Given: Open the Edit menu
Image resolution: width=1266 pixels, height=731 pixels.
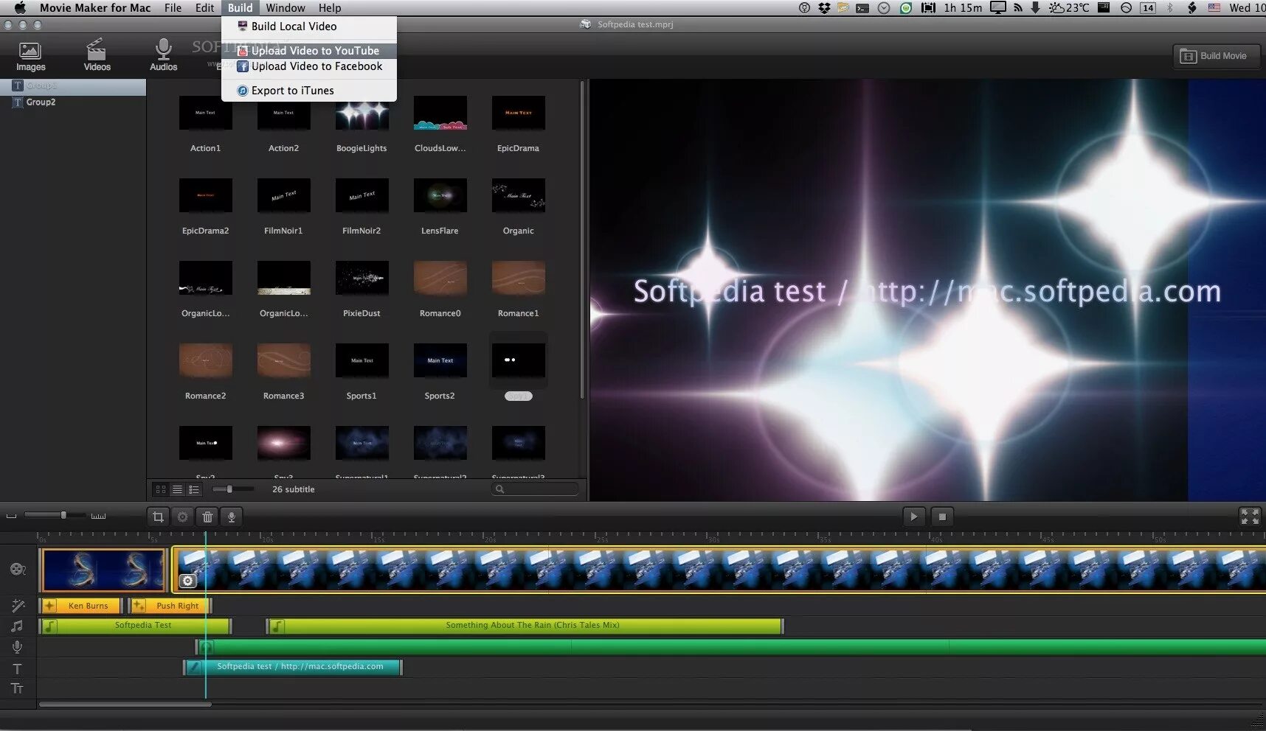Looking at the screenshot, I should [204, 8].
